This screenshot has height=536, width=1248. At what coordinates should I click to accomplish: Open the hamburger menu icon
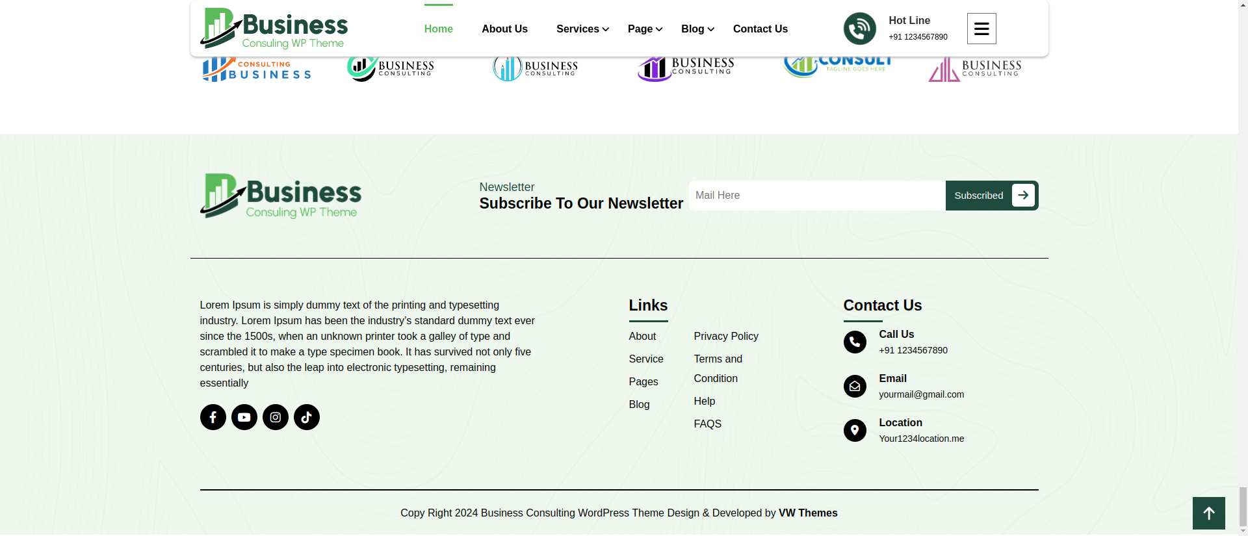pyautogui.click(x=981, y=29)
